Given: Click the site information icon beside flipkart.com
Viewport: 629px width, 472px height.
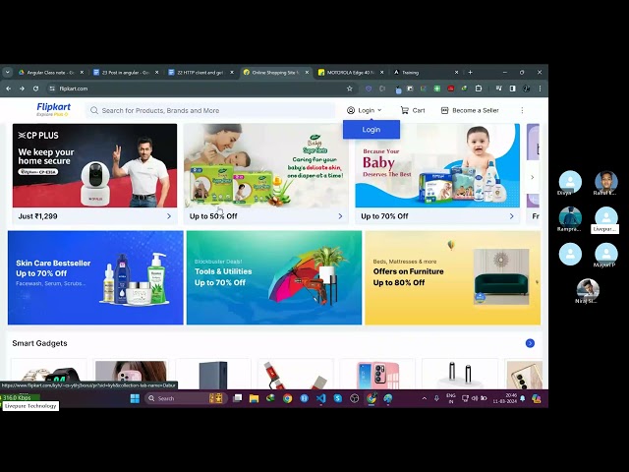Looking at the screenshot, I should pos(52,88).
